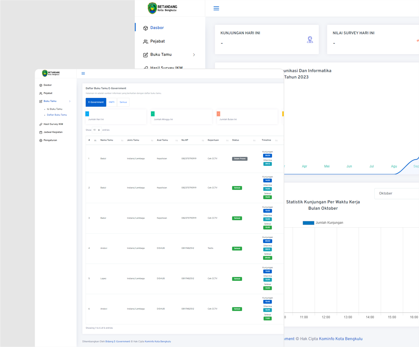This screenshot has width=419, height=347.
Task: Sort table by the # column arrows
Action: click(x=96, y=140)
